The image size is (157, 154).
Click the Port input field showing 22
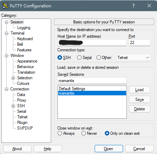tap(139, 43)
